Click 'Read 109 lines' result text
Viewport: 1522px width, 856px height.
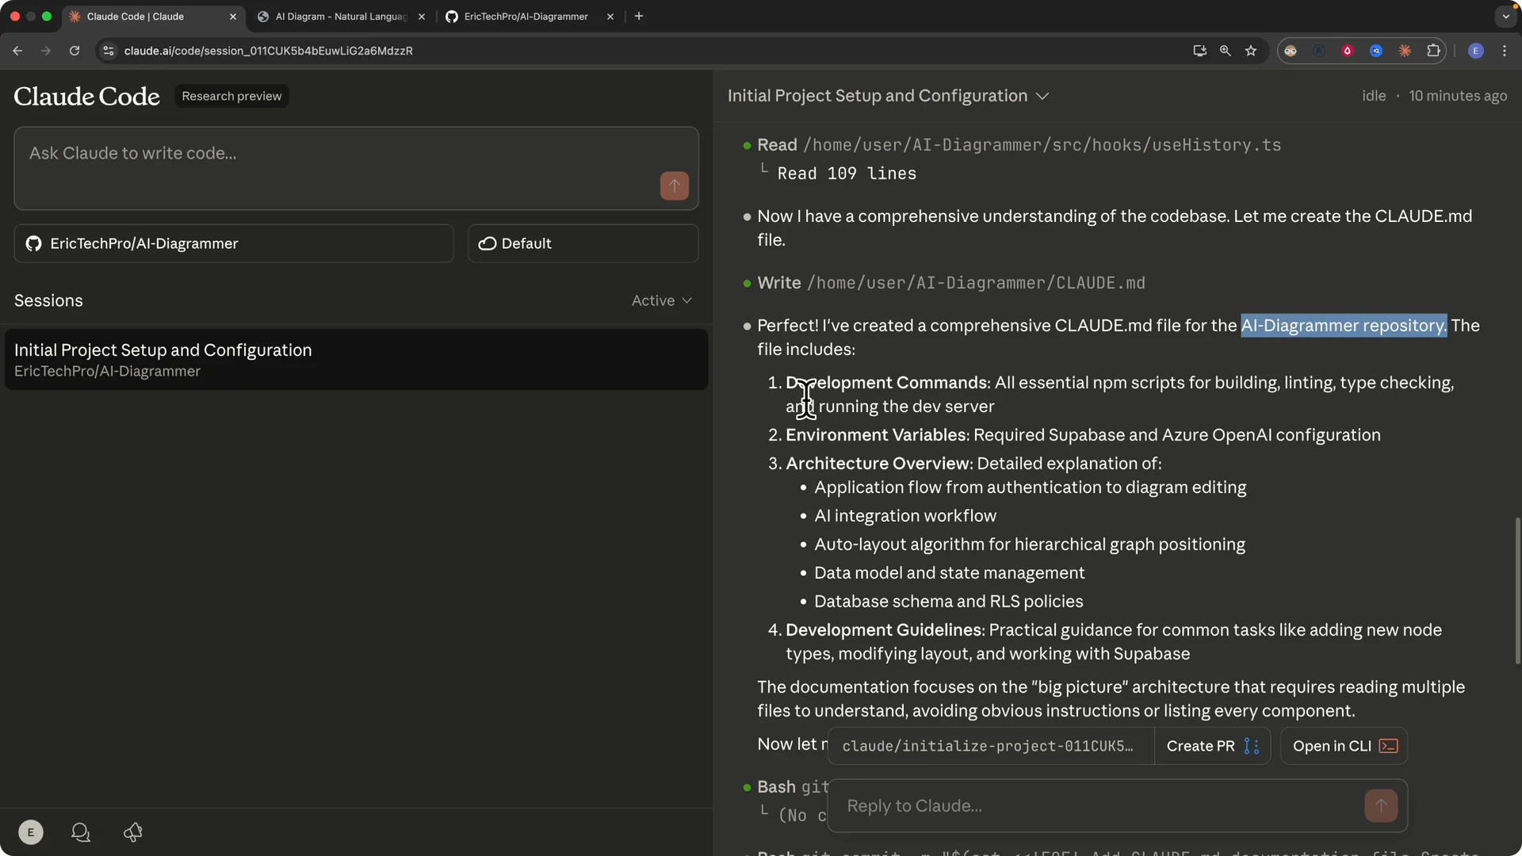pyautogui.click(x=847, y=174)
